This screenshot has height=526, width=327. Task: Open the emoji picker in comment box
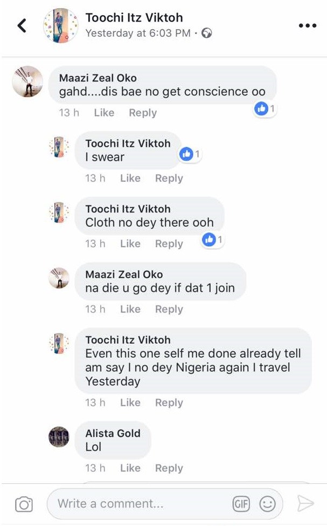[x=268, y=504]
